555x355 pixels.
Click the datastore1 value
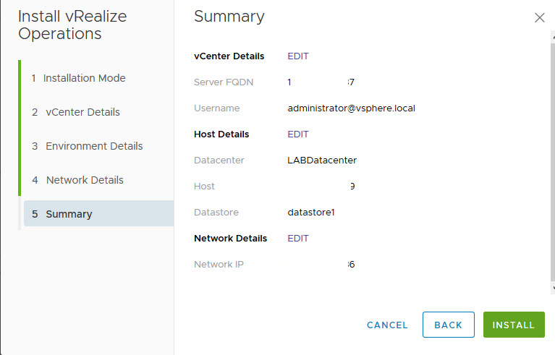coord(311,213)
